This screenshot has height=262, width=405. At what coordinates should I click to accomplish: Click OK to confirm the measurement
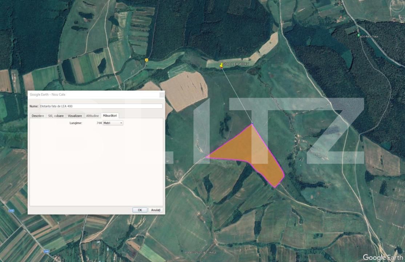pos(140,210)
